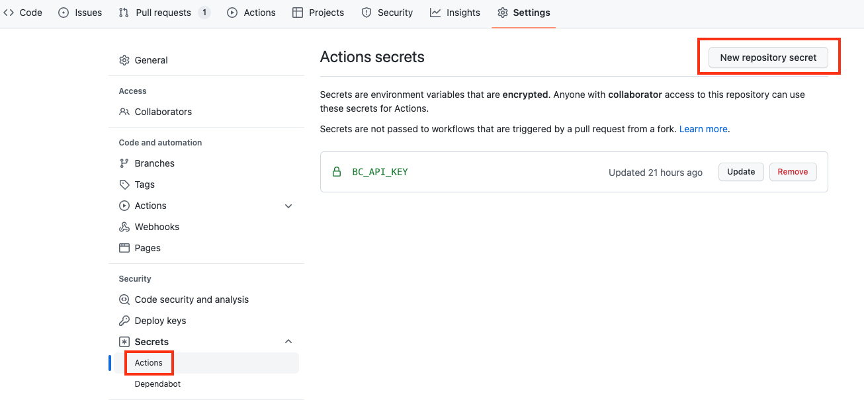The width and height of the screenshot is (864, 400).
Task: Click the lock icon beside BC_API_KEY
Action: tap(337, 171)
